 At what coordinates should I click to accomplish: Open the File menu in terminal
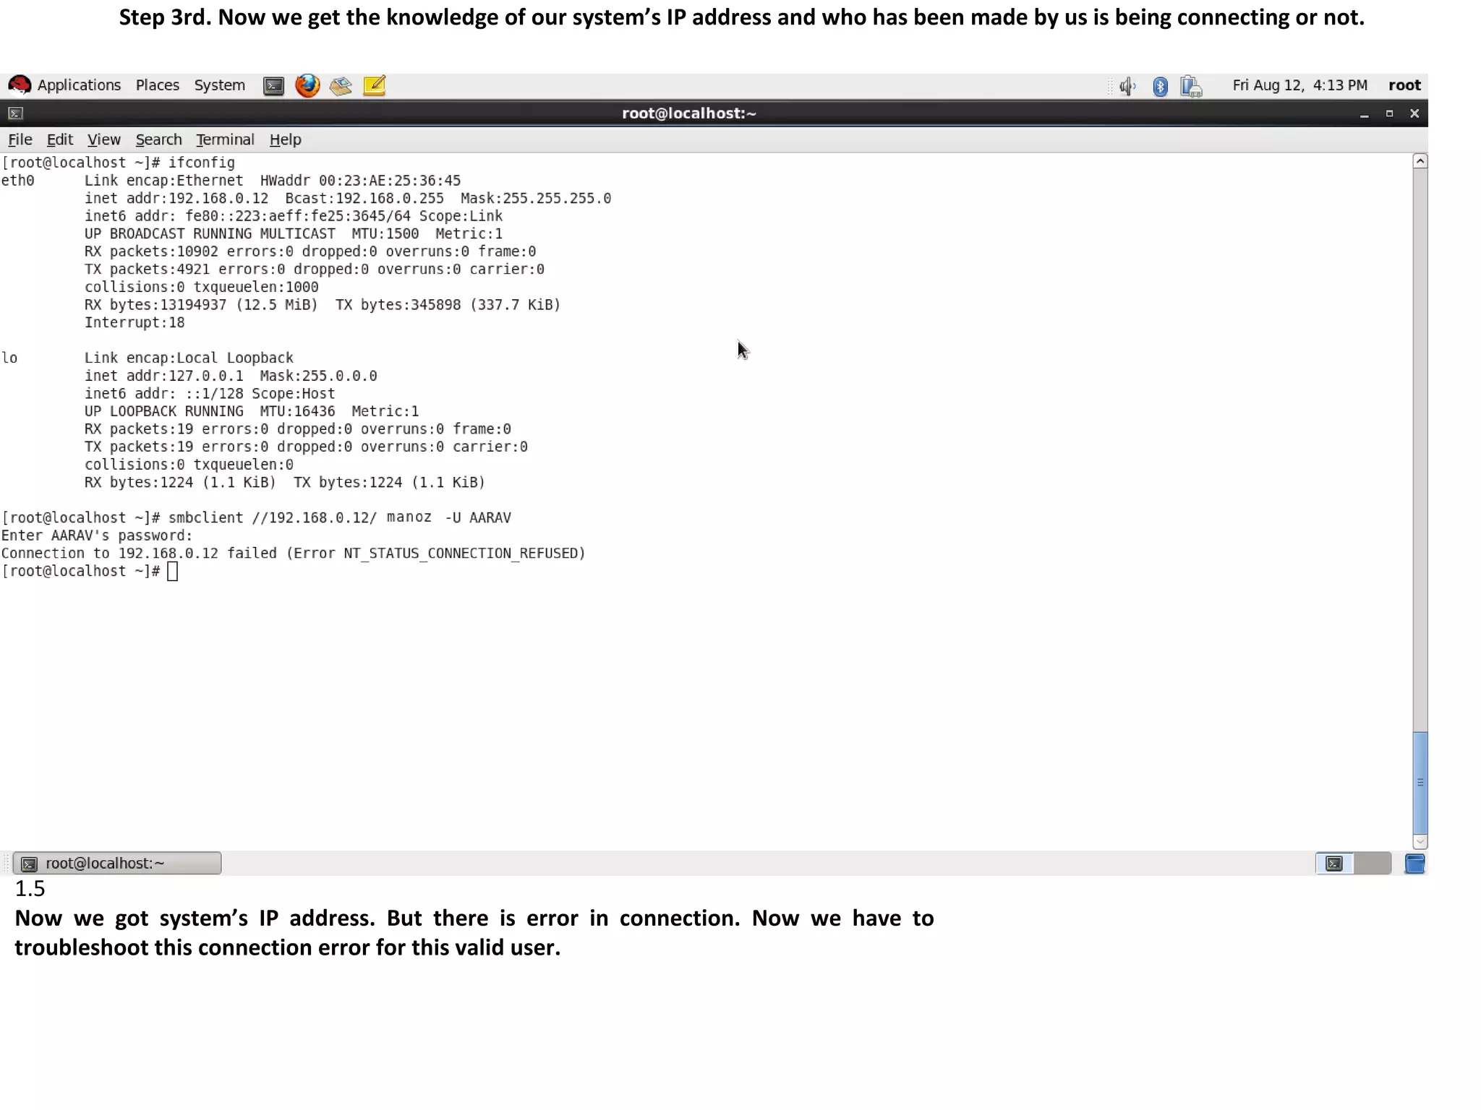pos(20,139)
